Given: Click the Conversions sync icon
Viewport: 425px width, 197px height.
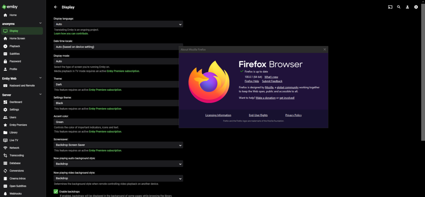Looking at the screenshot, I should pyautogui.click(x=5, y=171).
